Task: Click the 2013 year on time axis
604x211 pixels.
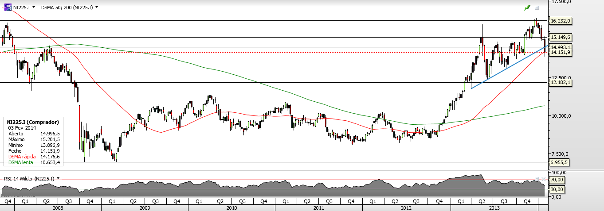Action: pyautogui.click(x=494, y=207)
